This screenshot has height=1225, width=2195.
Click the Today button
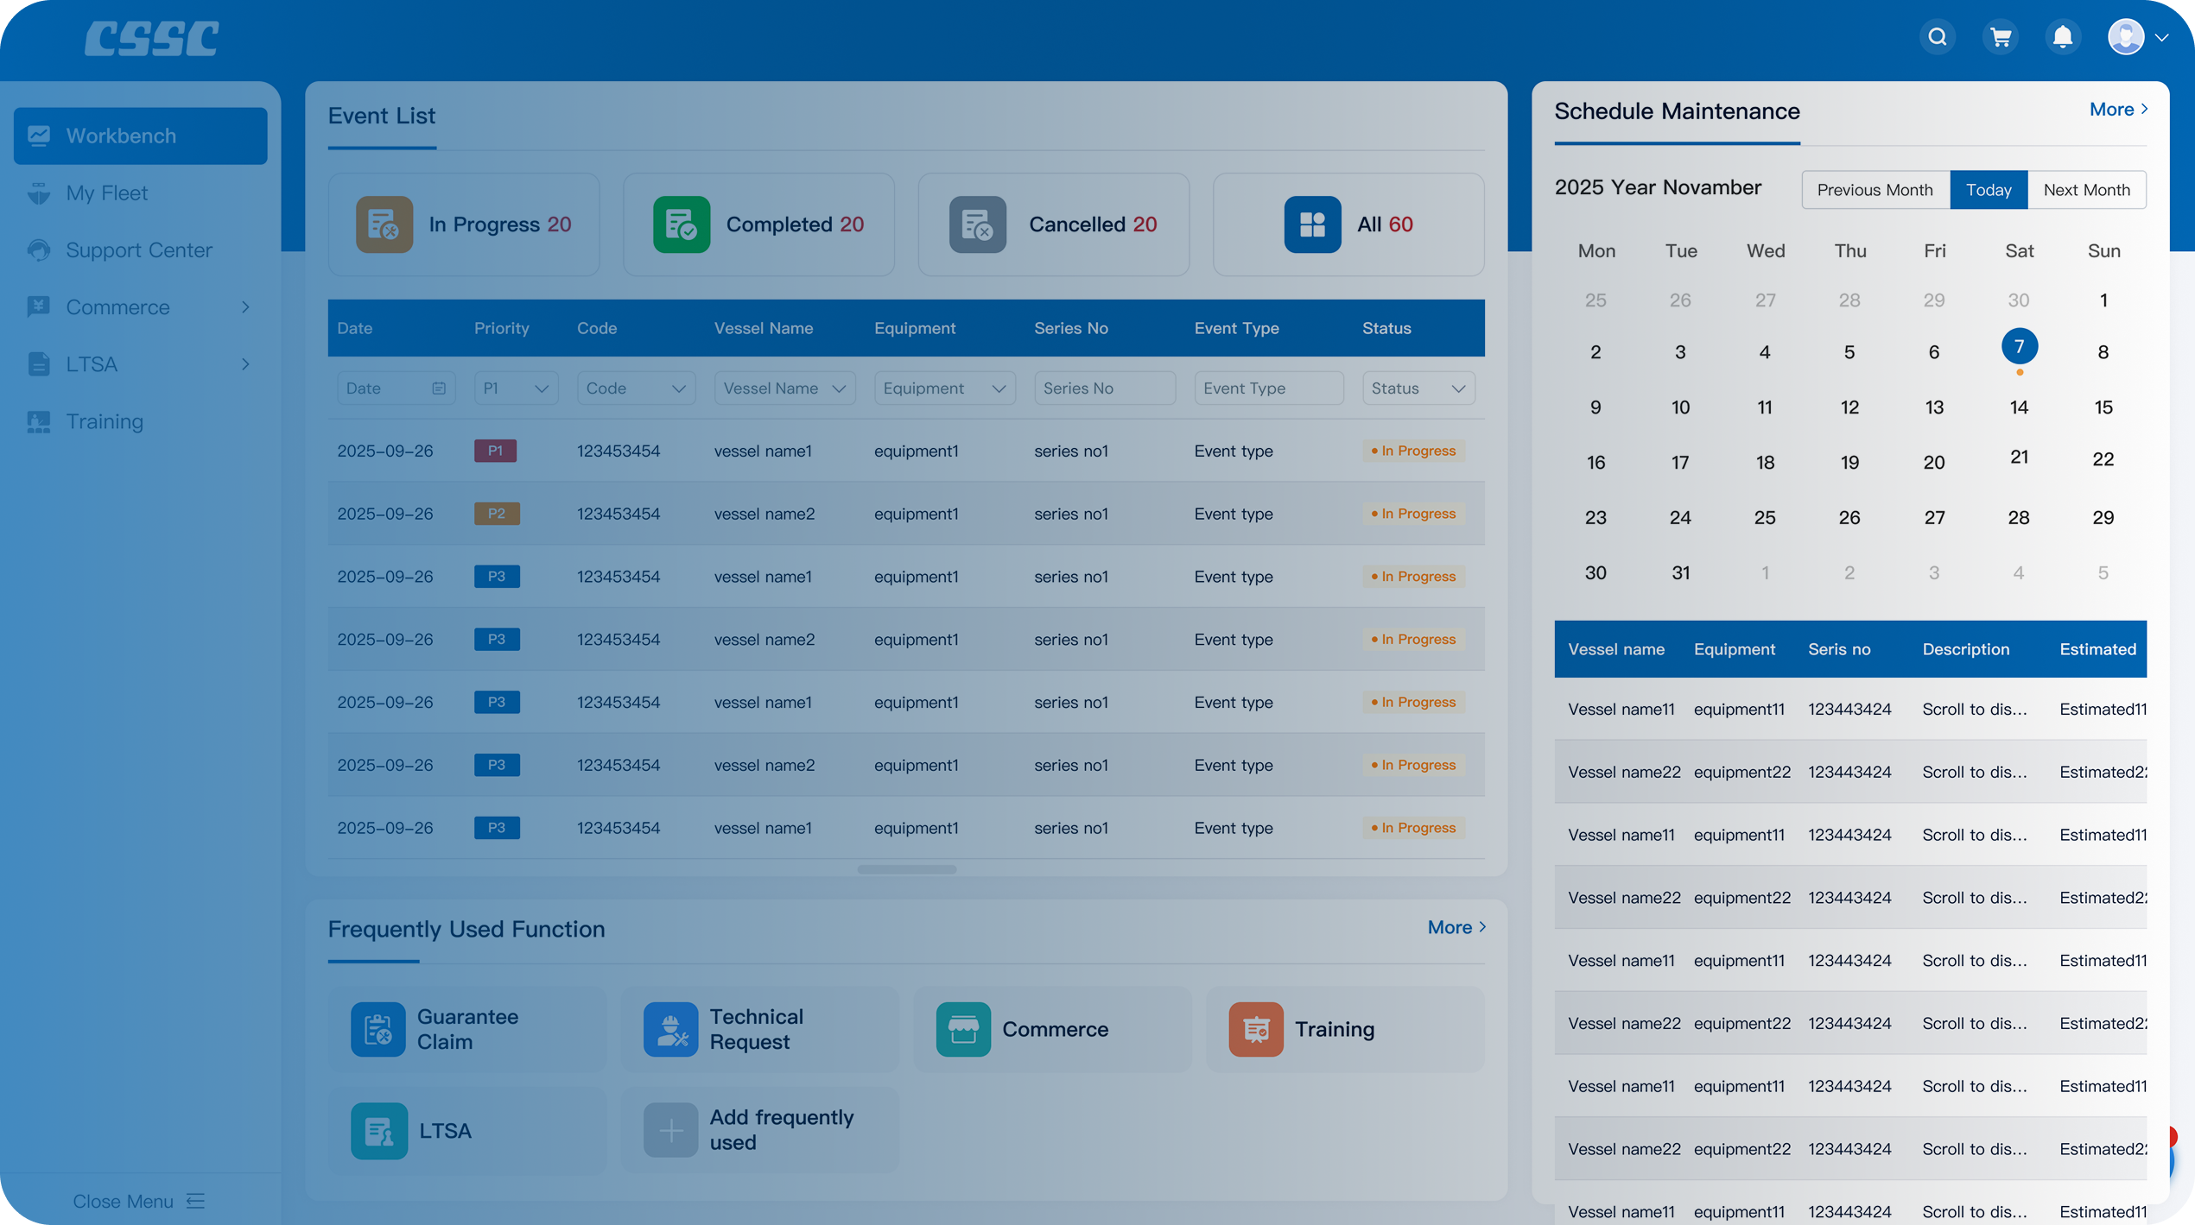(1989, 190)
